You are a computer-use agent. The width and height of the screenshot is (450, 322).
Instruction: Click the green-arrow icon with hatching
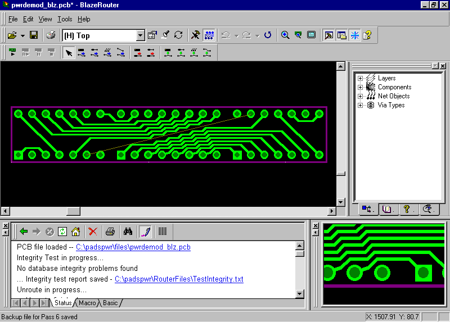tap(194, 53)
